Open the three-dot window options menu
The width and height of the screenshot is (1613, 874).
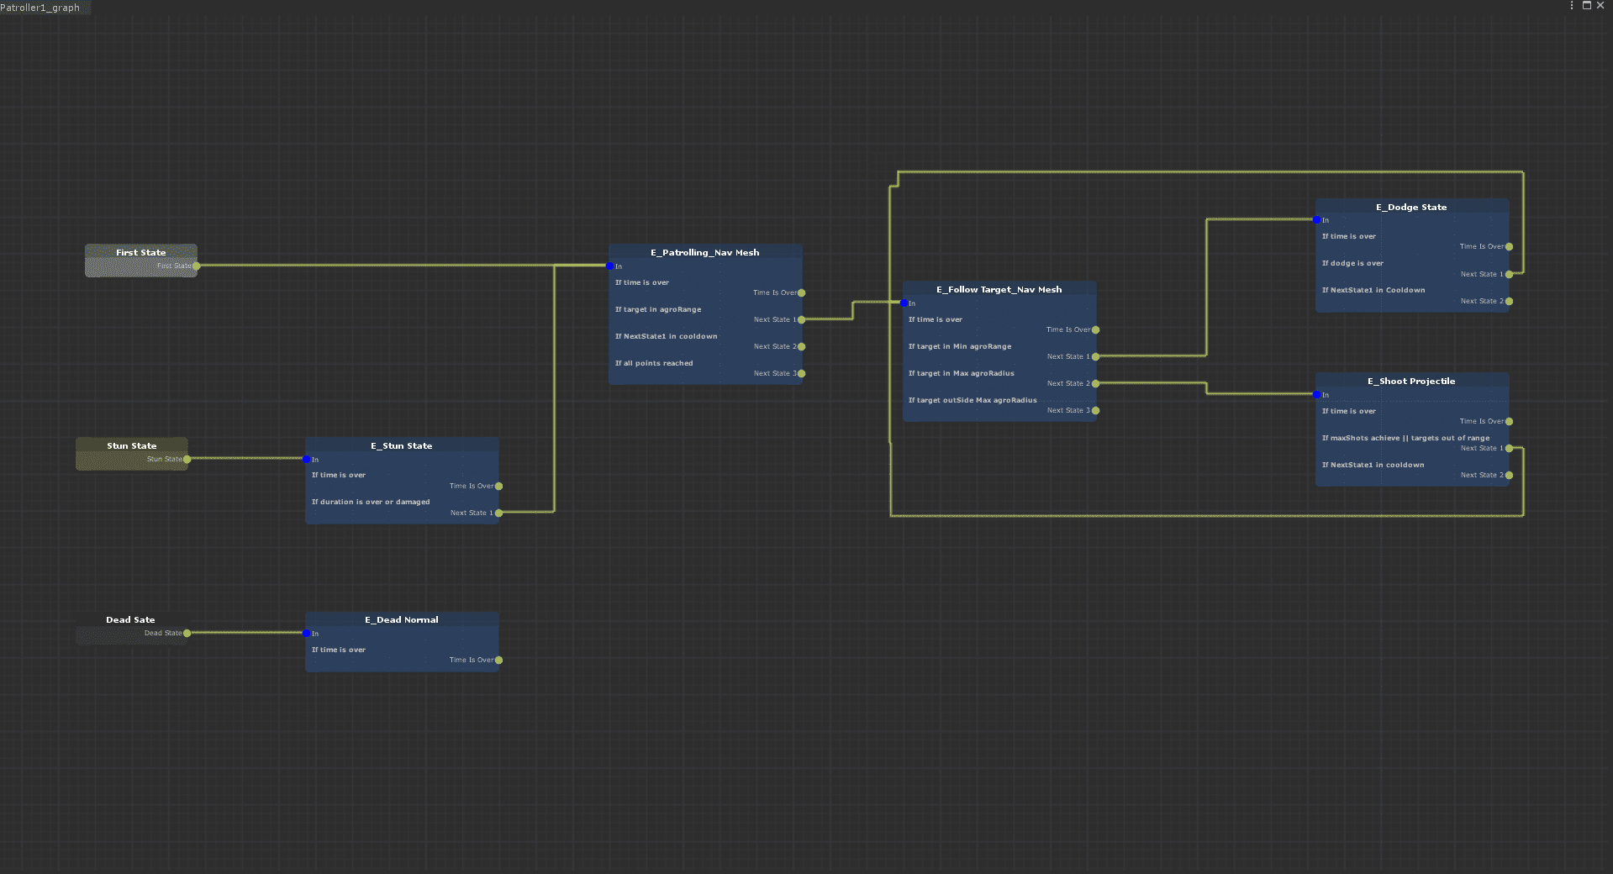(x=1571, y=6)
